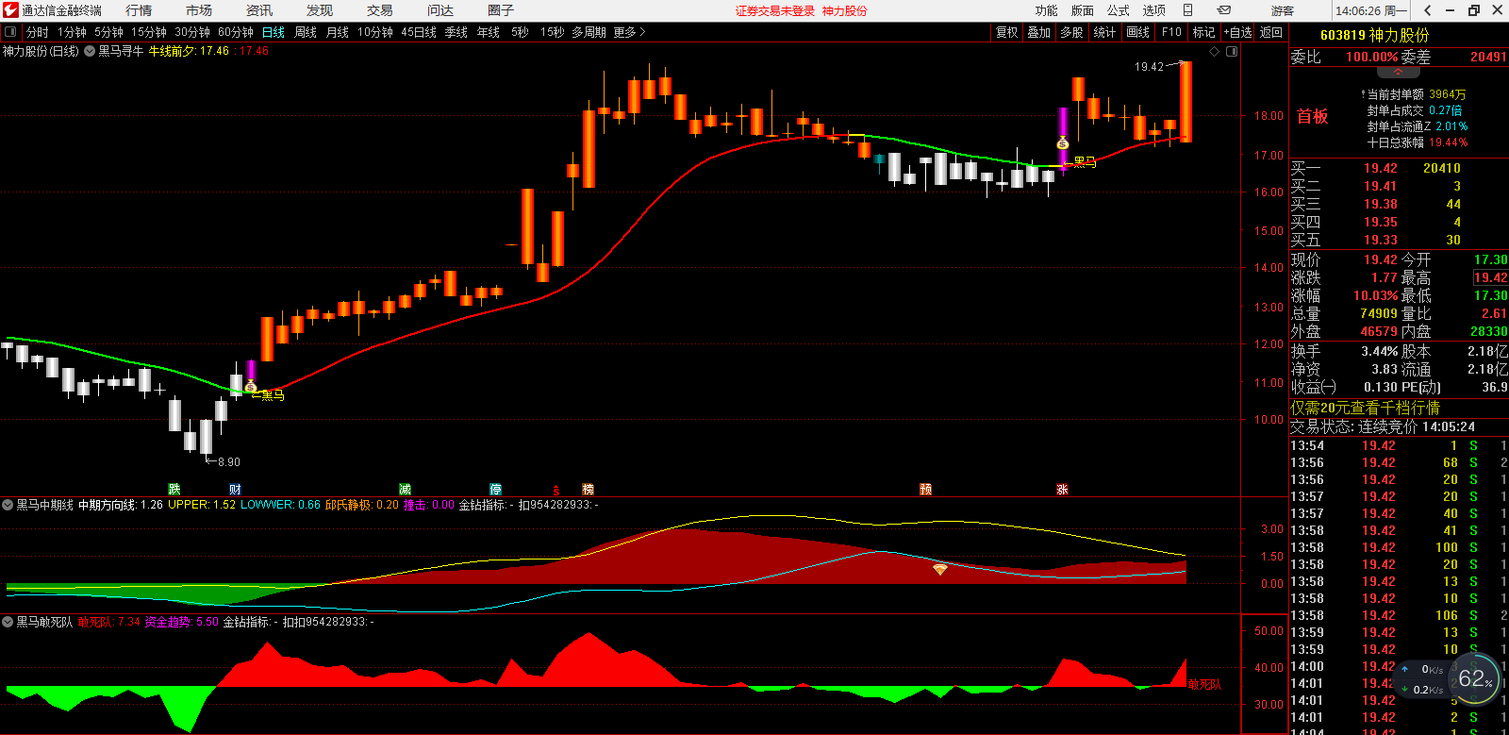1509x735 pixels.
Task: Open the 市场 menu
Action: [x=199, y=10]
